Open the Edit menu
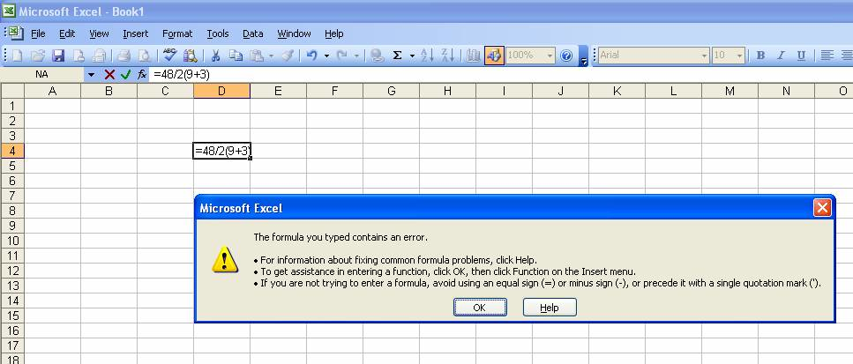The height and width of the screenshot is (364, 853). point(67,33)
